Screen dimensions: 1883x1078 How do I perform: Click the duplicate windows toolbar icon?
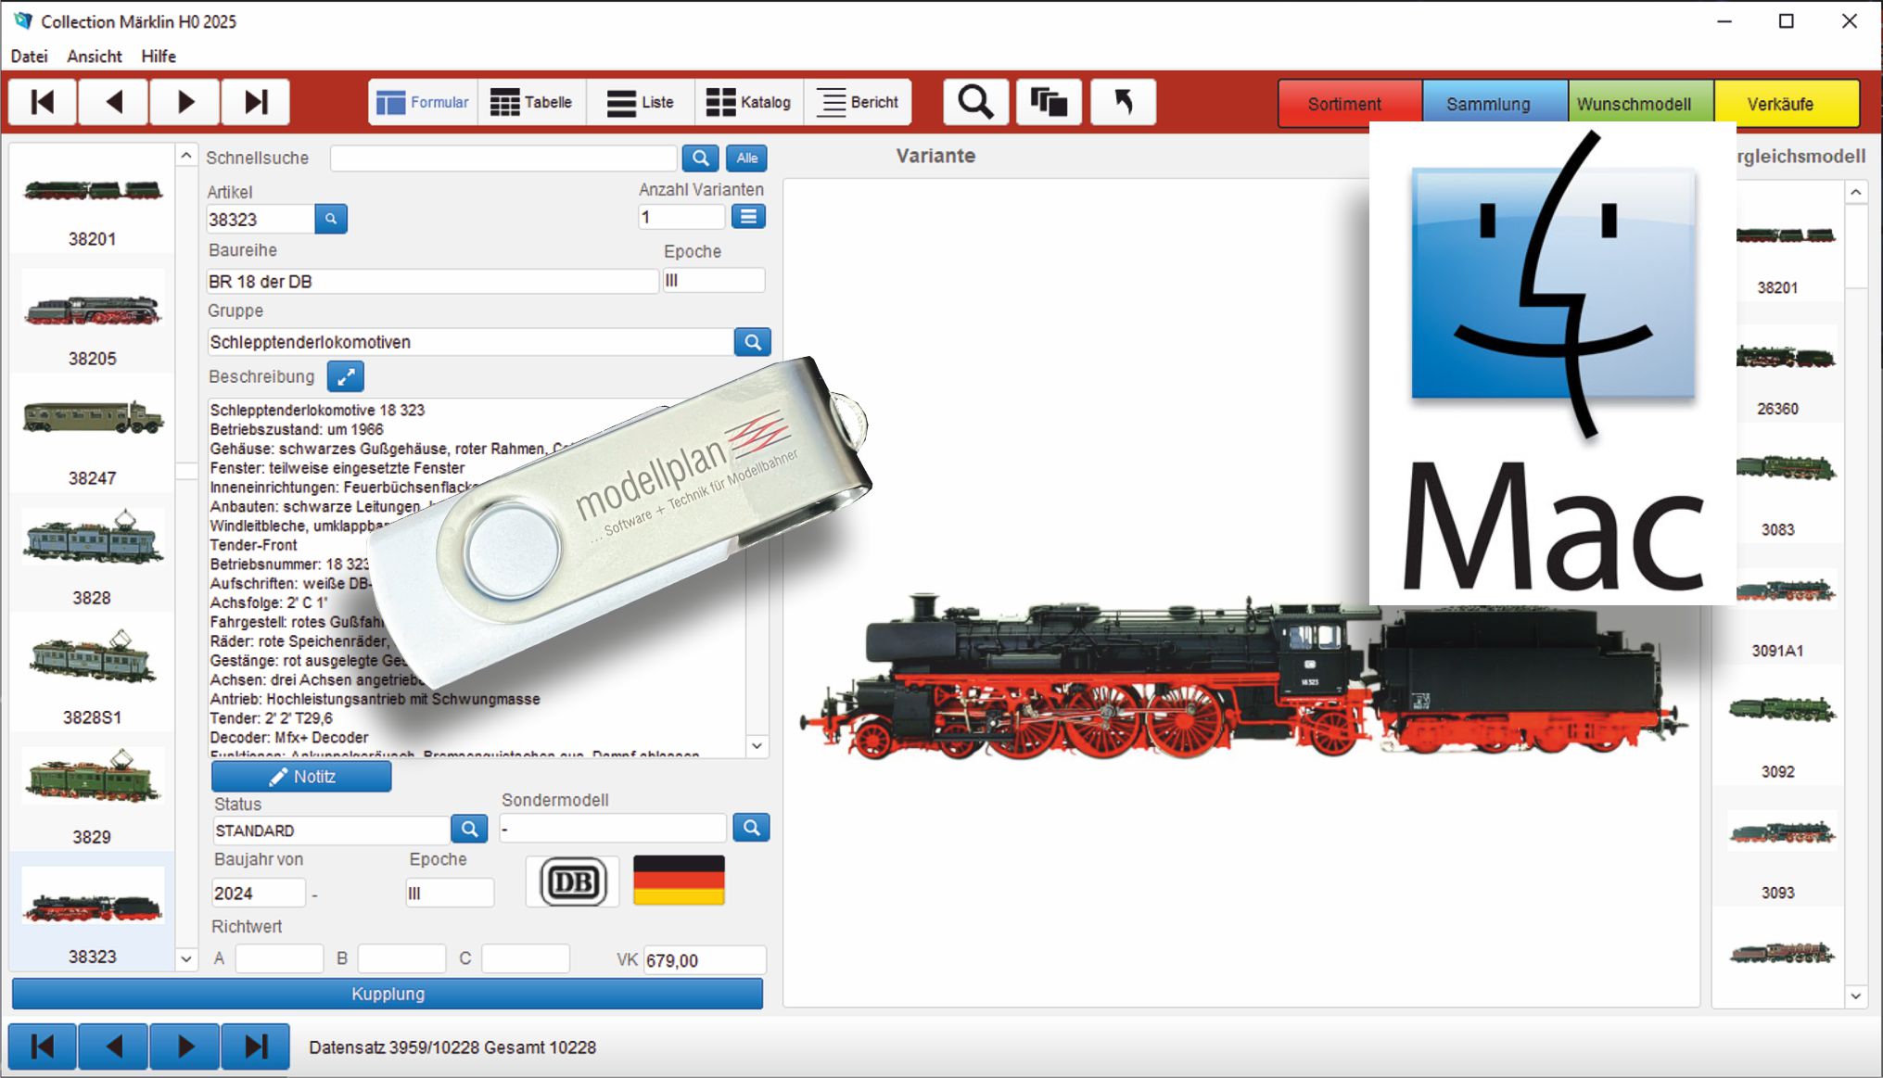[x=1049, y=102]
